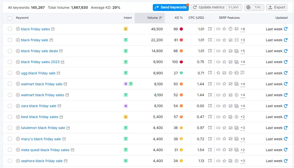Refresh metrics for black friday sales row

tap(286, 29)
